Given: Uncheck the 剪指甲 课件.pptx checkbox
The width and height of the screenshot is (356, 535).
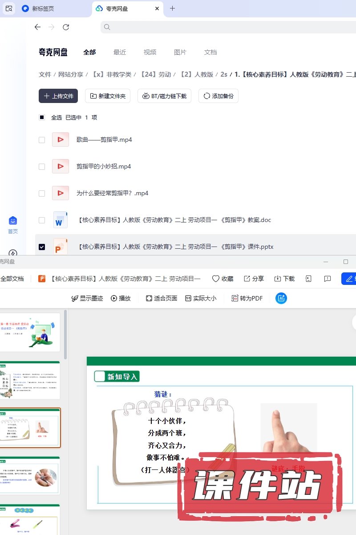Looking at the screenshot, I should [x=42, y=247].
